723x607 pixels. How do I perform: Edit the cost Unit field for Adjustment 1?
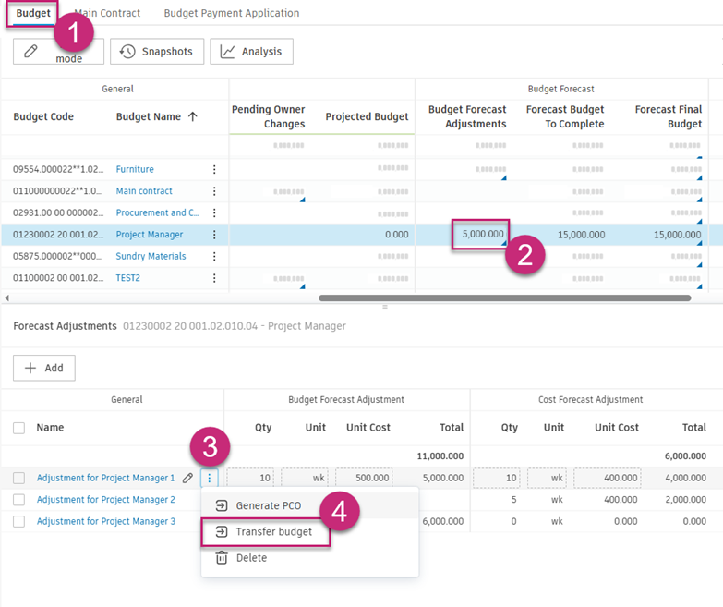tap(547, 478)
